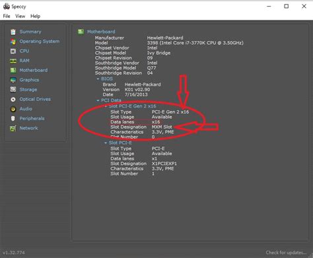
Task: Click the Slot Type value PCI-E Gen 2 x16
Action: [x=170, y=112]
